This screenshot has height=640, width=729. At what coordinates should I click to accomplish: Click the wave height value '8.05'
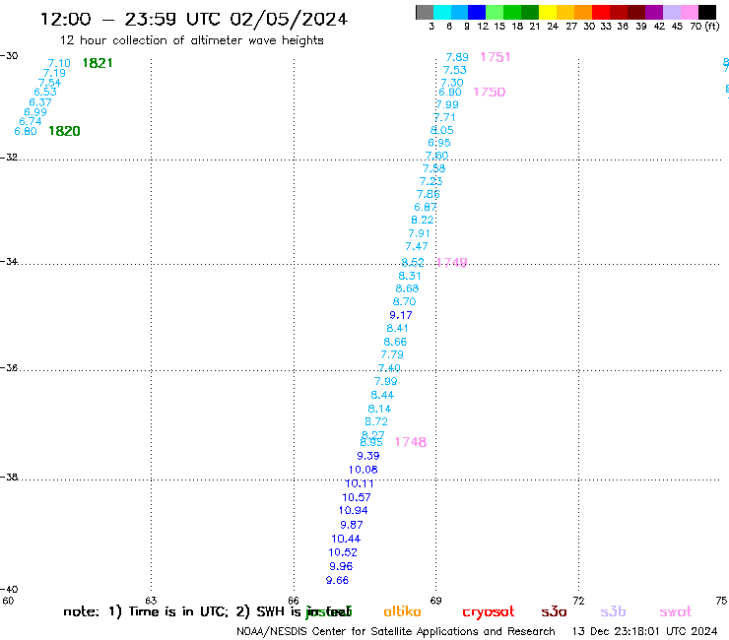442,131
